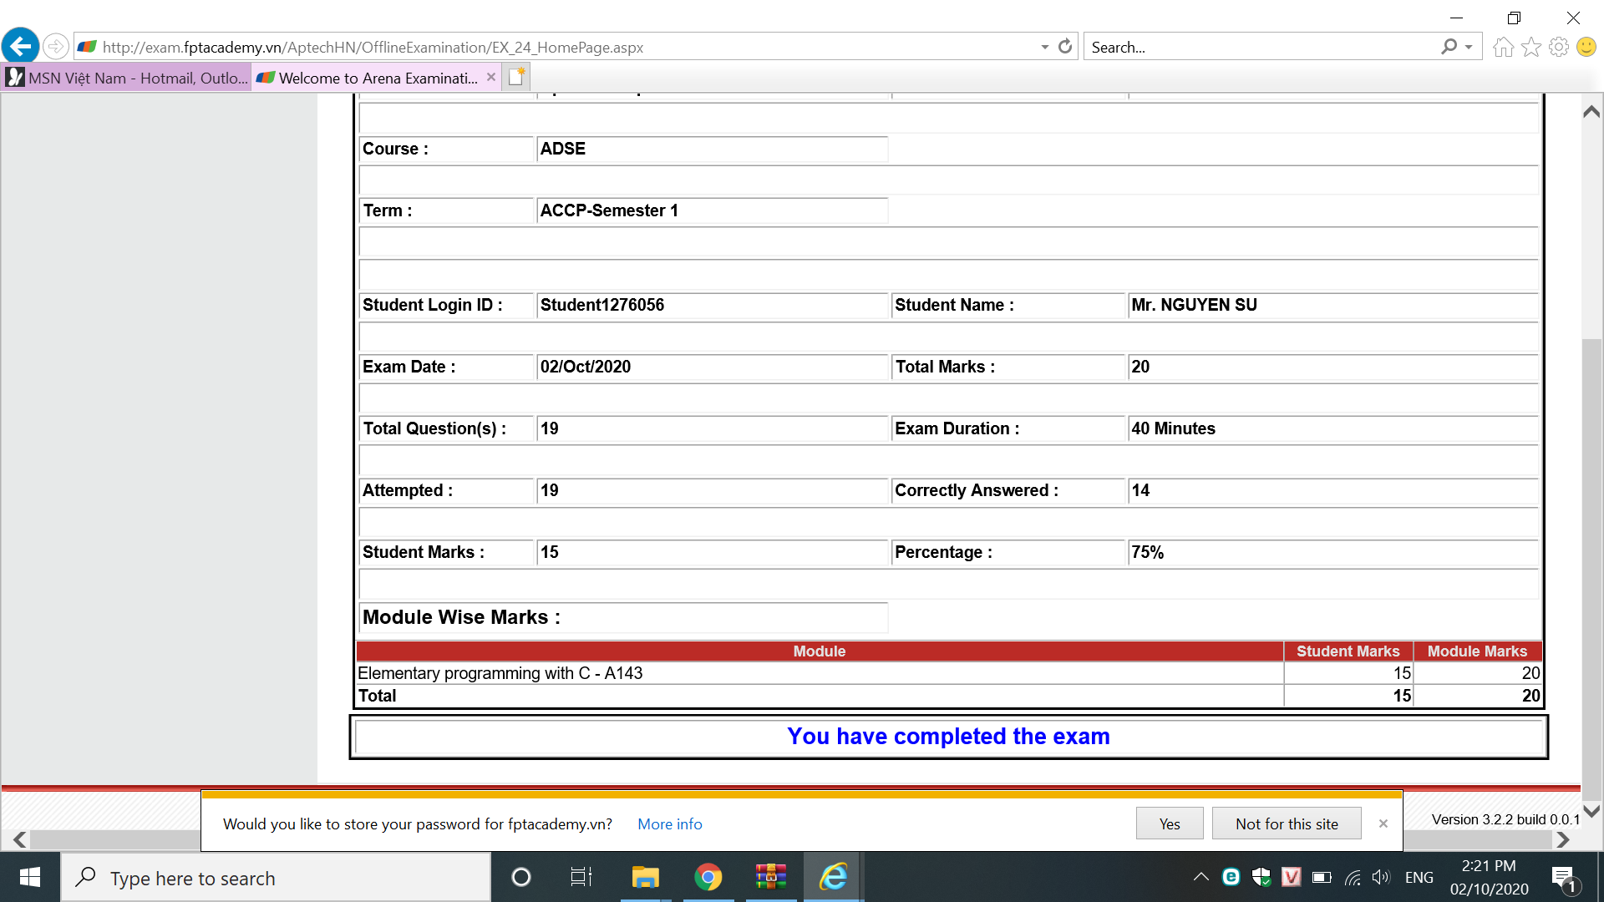
Task: Show hidden tray icons chevron
Action: (x=1200, y=877)
